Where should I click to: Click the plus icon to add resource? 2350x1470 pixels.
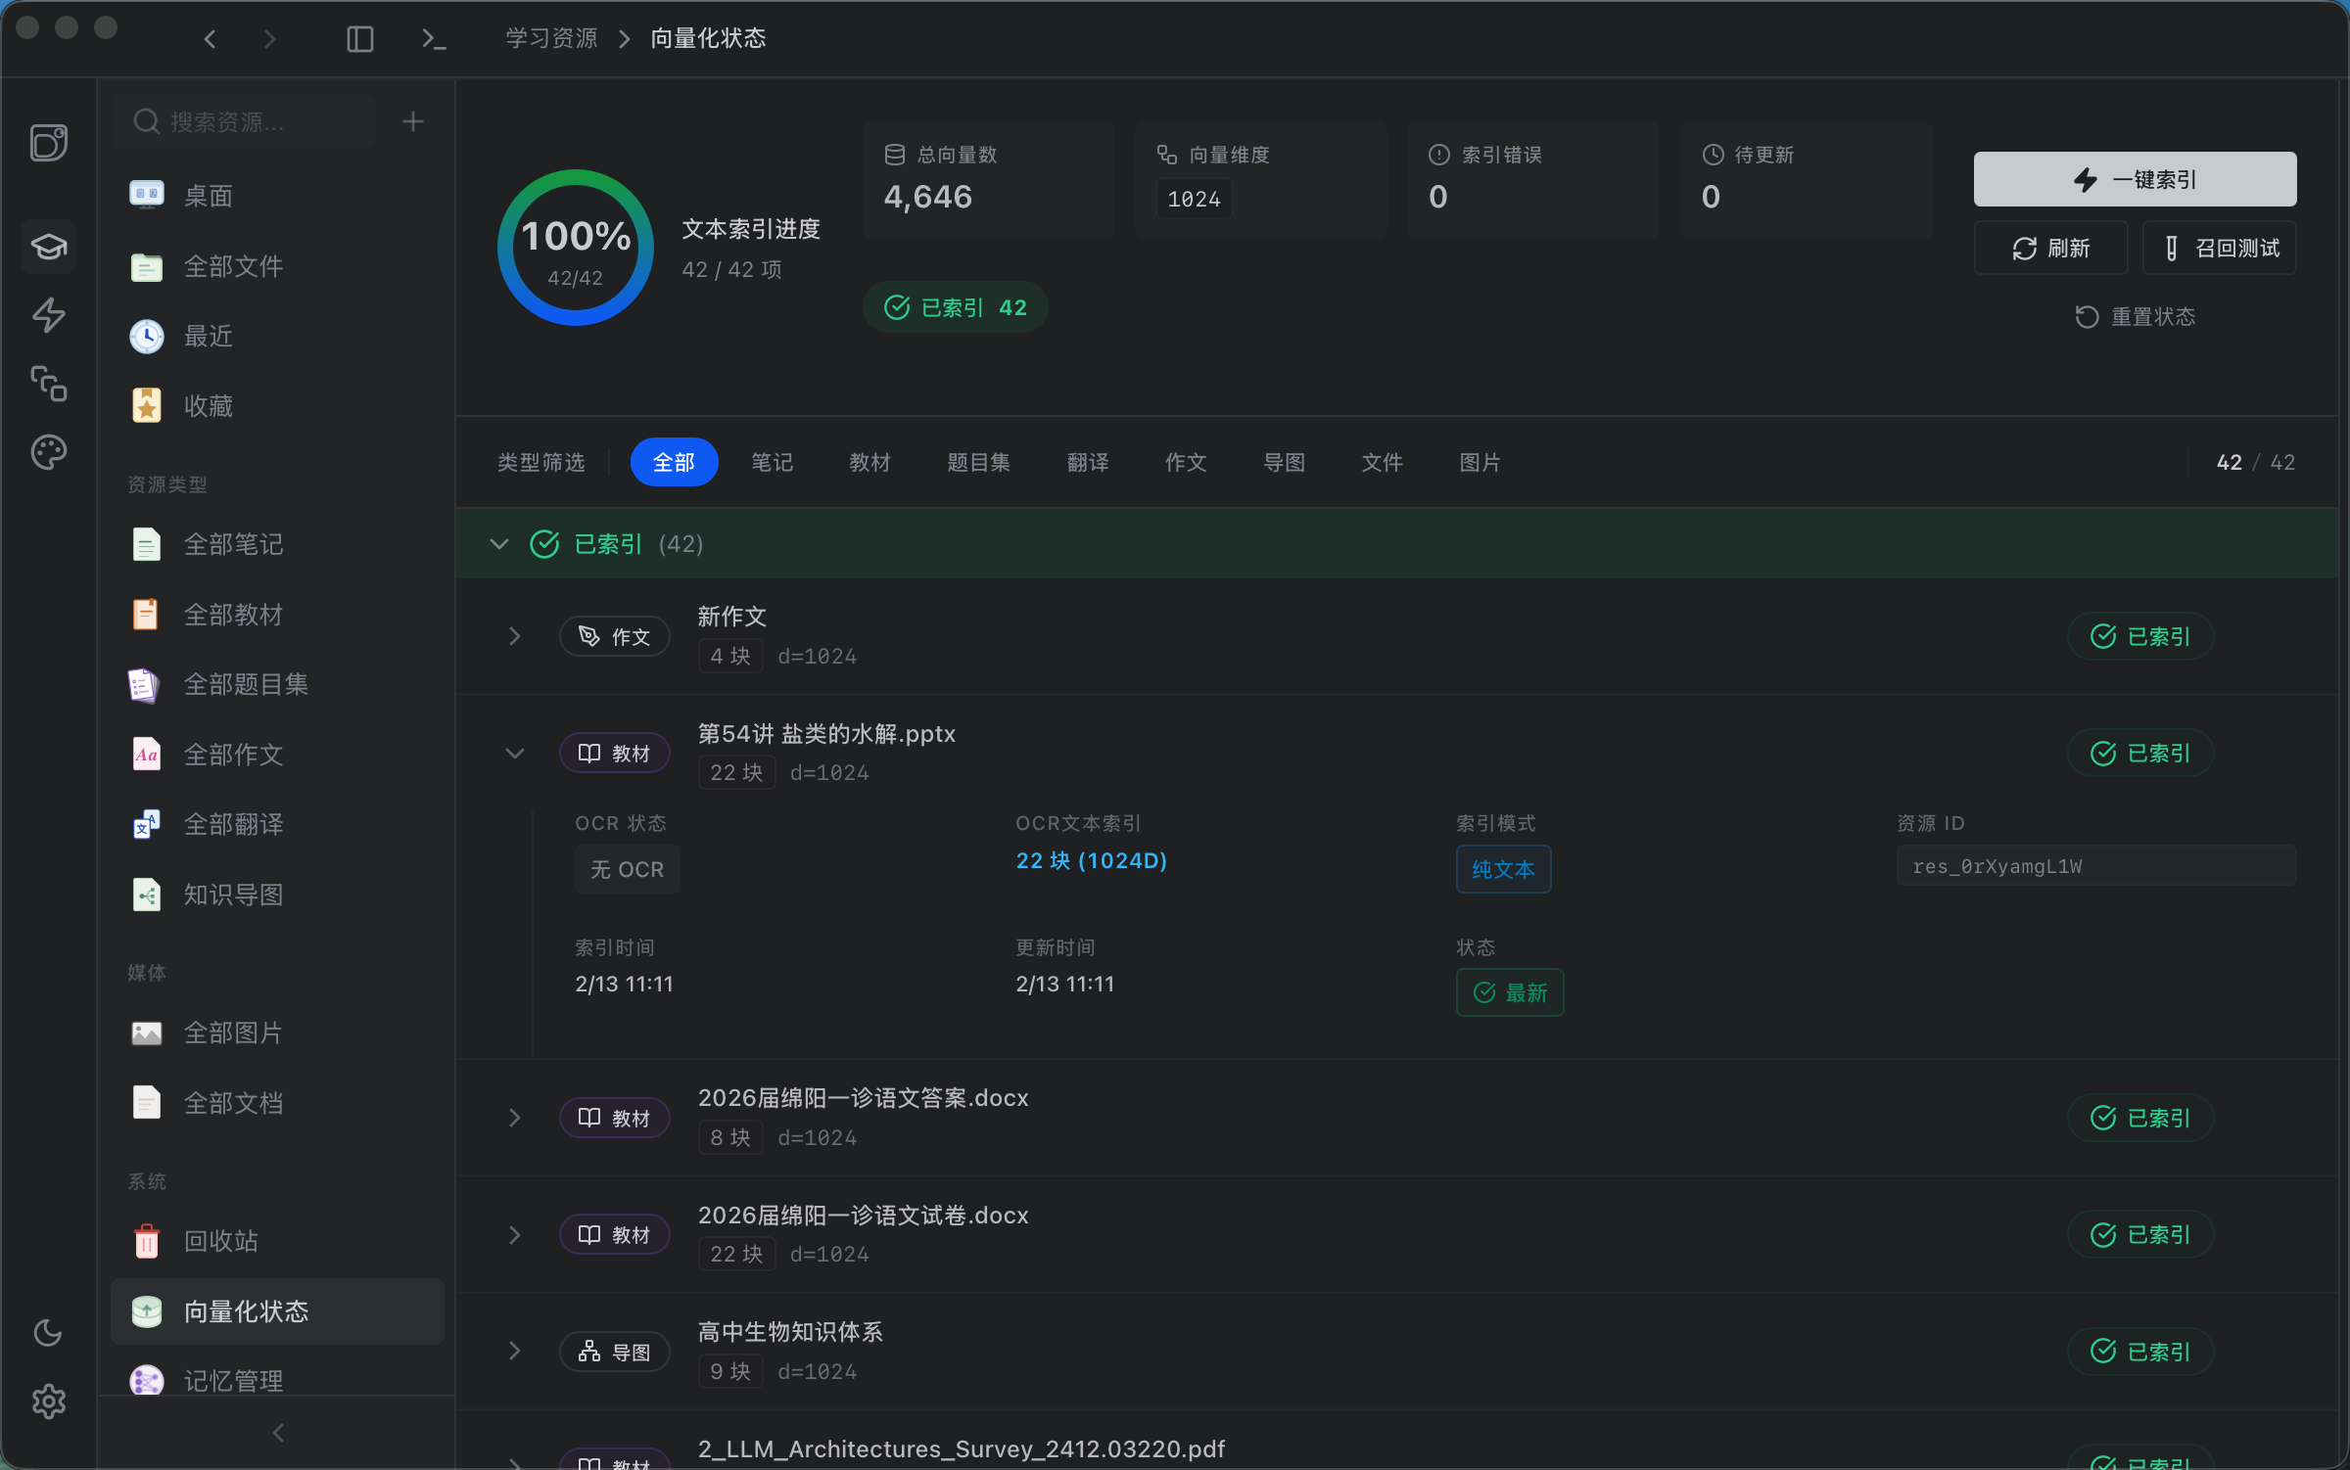click(413, 121)
